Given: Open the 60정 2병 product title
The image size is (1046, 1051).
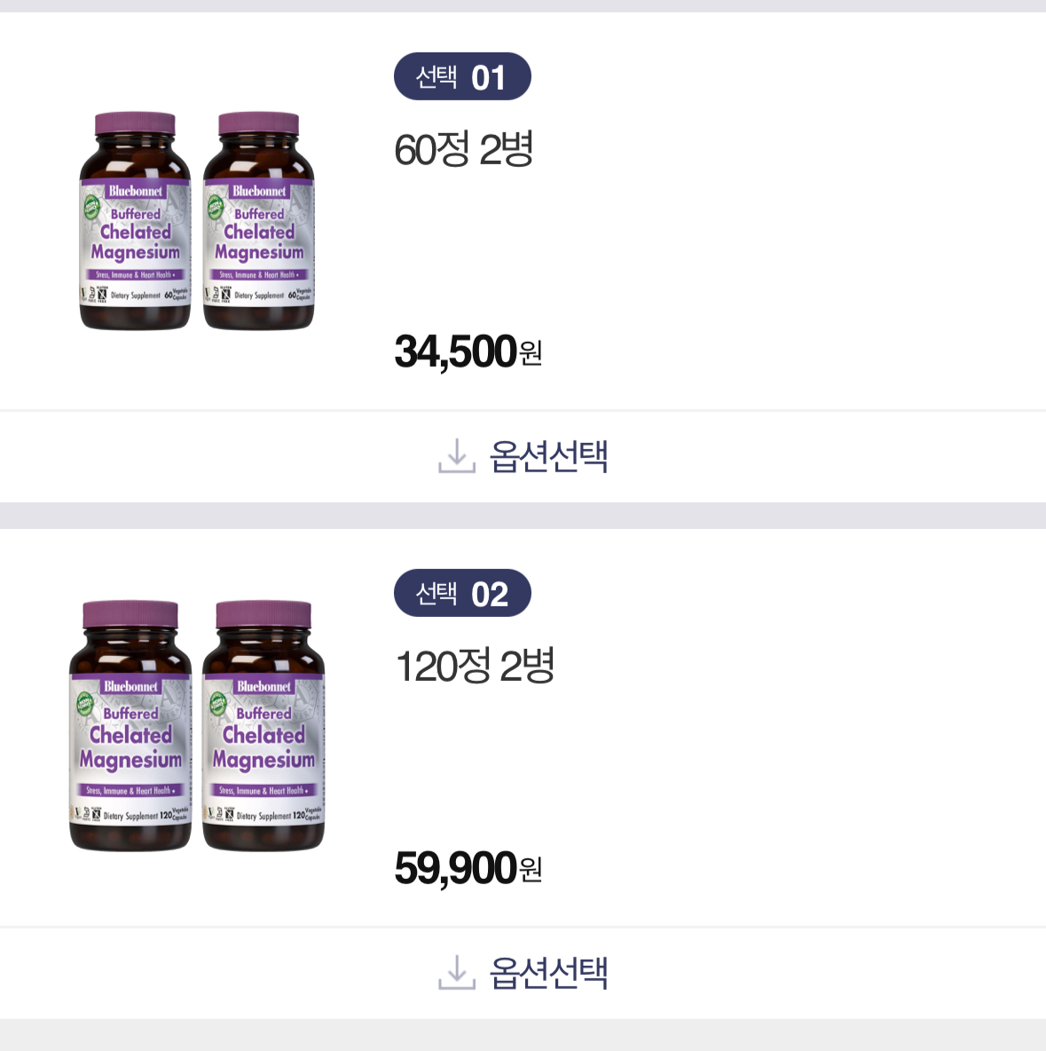Looking at the screenshot, I should click(x=463, y=149).
